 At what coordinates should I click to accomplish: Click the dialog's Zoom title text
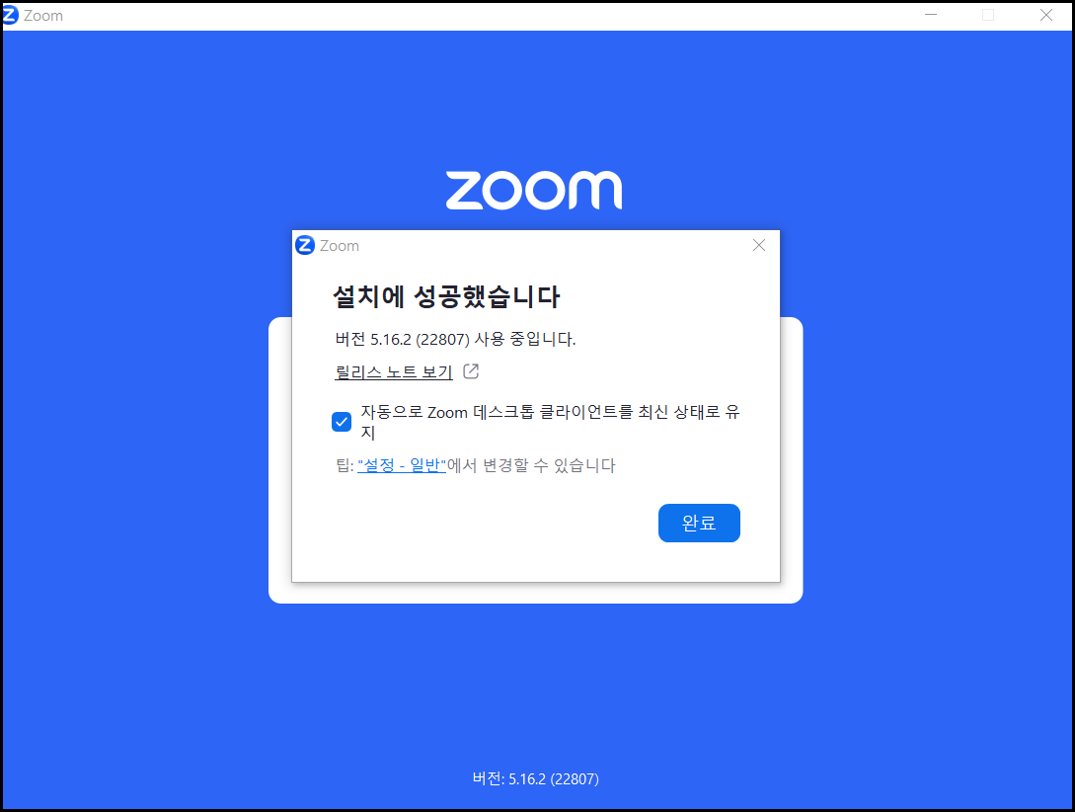[x=340, y=246]
